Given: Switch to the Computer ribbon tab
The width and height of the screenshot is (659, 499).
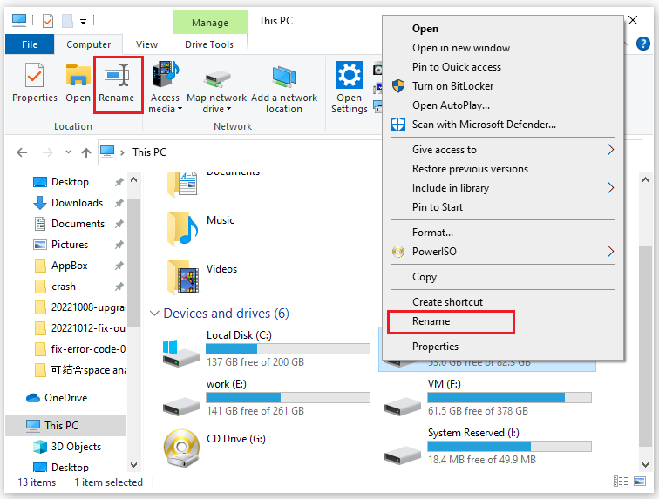Looking at the screenshot, I should point(88,44).
